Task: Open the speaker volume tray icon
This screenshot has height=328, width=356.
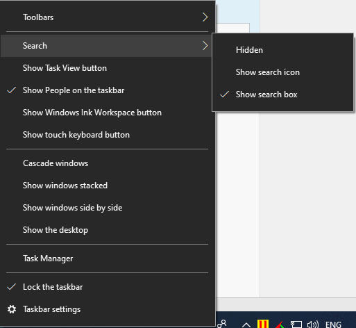Action: [313, 325]
